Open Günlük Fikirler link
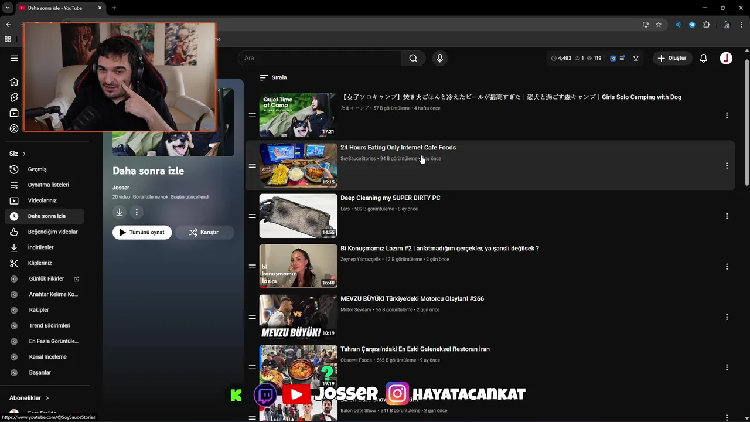Viewport: 750px width, 422px height. (45, 279)
